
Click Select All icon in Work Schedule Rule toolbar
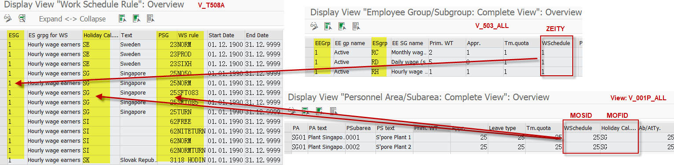[122, 18]
